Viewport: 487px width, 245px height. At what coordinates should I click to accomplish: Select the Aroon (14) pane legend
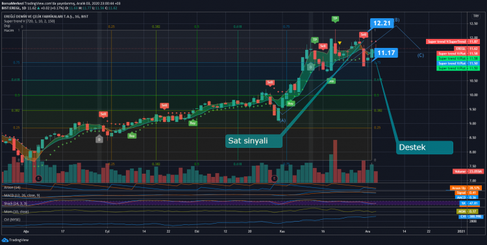click(x=12, y=187)
